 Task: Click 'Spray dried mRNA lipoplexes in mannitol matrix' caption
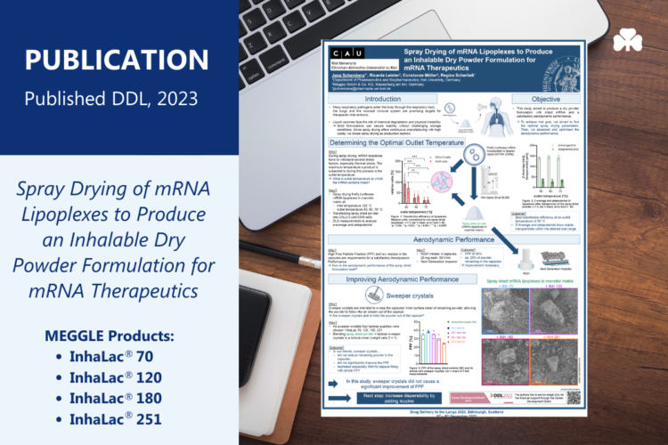point(530,281)
